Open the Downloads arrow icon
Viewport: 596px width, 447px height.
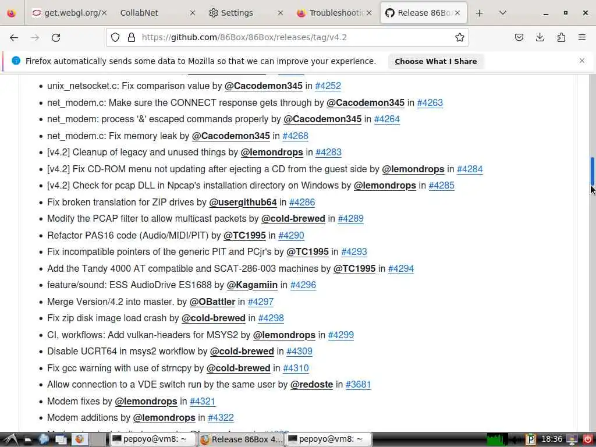tap(540, 37)
